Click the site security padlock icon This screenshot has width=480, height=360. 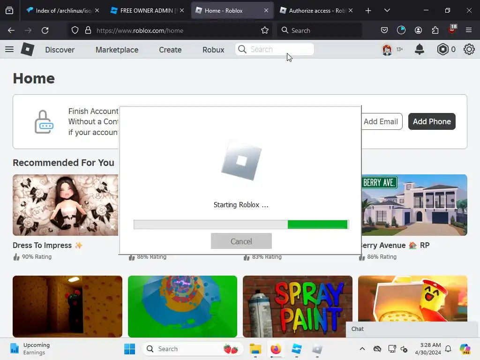[x=88, y=30]
